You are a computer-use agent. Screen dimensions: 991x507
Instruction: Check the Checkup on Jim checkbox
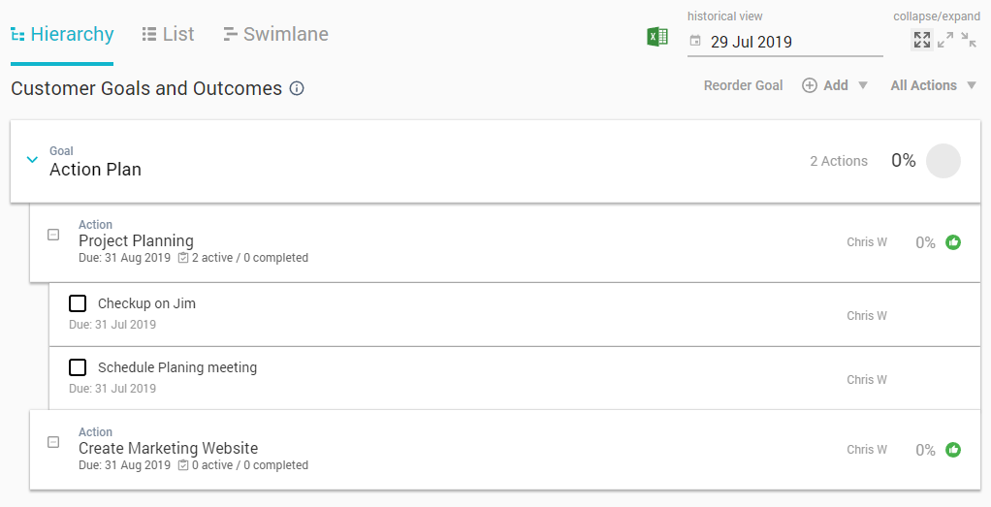[78, 303]
